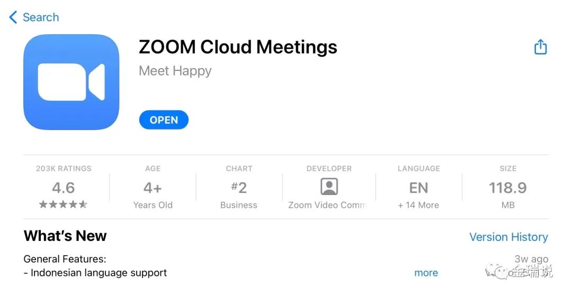
Task: Open the share sheet icon
Action: (540, 47)
